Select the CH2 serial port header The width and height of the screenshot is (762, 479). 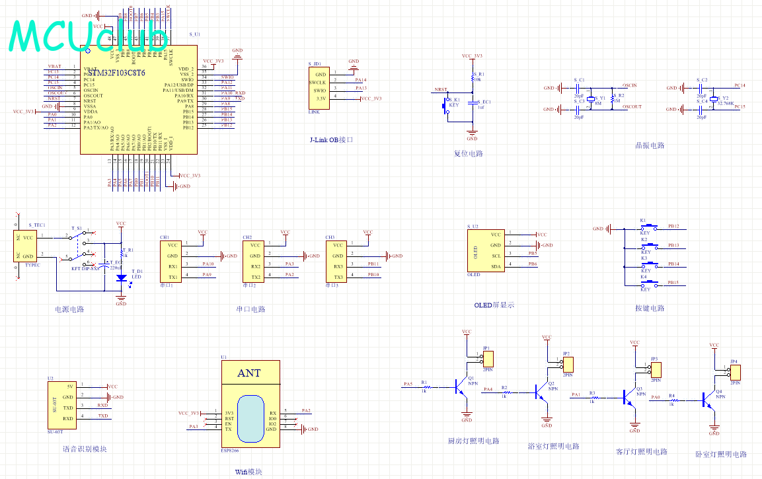(253, 262)
